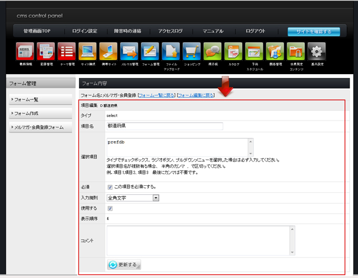This screenshot has height=278, width=358.
Task: Expand フォーム一覧 in the sidebar
Action: tap(41, 100)
